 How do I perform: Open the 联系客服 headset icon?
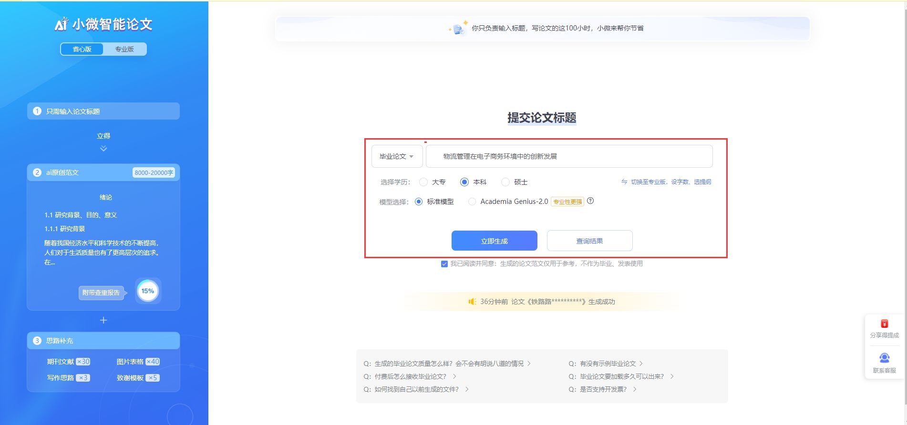pos(885,358)
